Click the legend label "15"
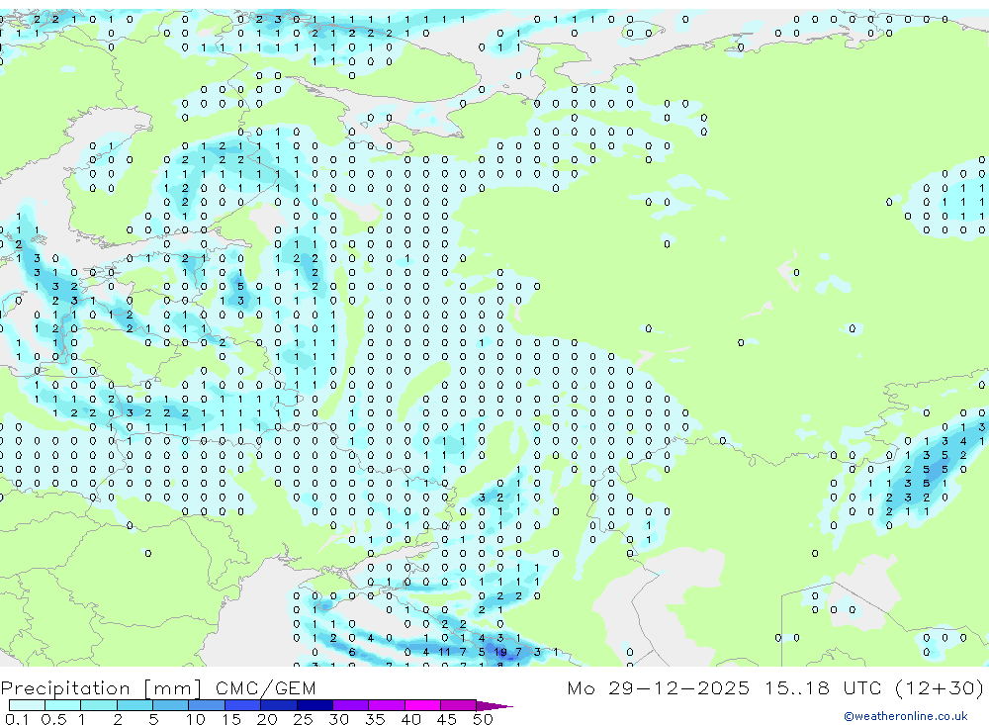Image resolution: width=989 pixels, height=725 pixels. 231,719
